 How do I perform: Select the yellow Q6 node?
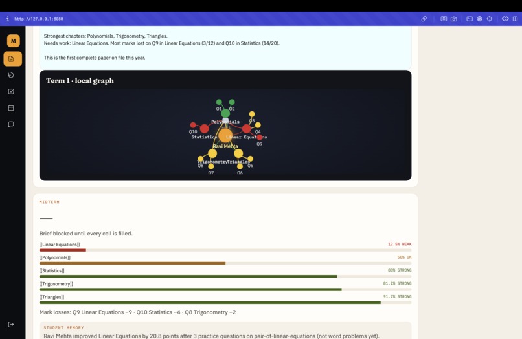click(x=240, y=166)
